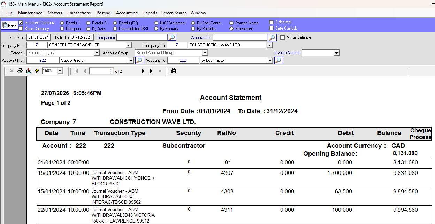Image resolution: width=435 pixels, height=224 pixels.
Task: Choose the Details (FX) radio option
Action: 115,23
